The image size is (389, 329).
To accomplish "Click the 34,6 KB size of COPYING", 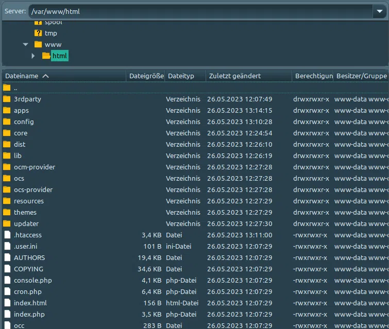I will click(x=149, y=269).
